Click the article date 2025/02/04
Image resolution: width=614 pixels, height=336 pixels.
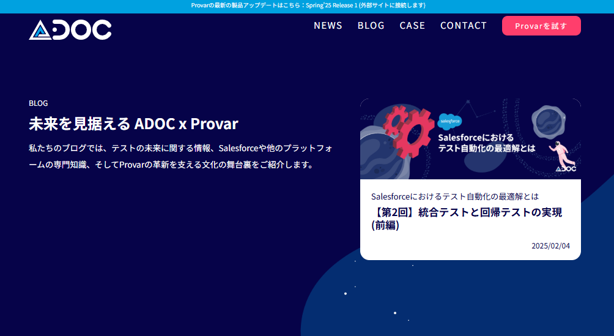(x=550, y=246)
